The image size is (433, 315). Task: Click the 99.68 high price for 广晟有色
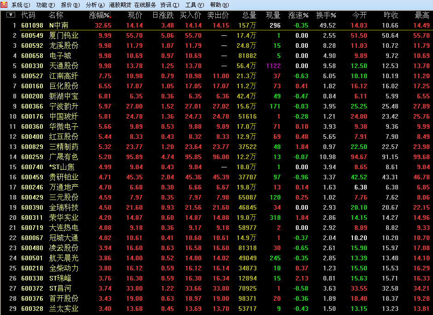(421, 157)
